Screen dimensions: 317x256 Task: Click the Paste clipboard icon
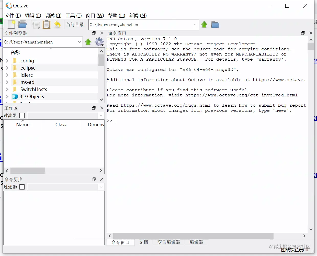(47, 25)
